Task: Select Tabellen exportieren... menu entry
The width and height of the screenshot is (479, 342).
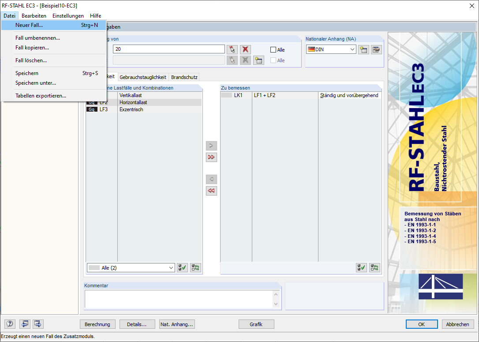Action: point(53,96)
